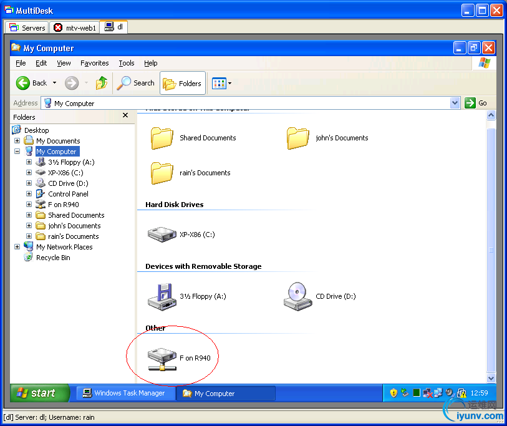Expand john's Documents tree node
Viewport: 507px width, 426px height.
pos(29,225)
